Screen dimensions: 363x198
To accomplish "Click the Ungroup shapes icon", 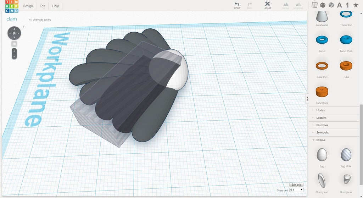I will click(x=298, y=6).
